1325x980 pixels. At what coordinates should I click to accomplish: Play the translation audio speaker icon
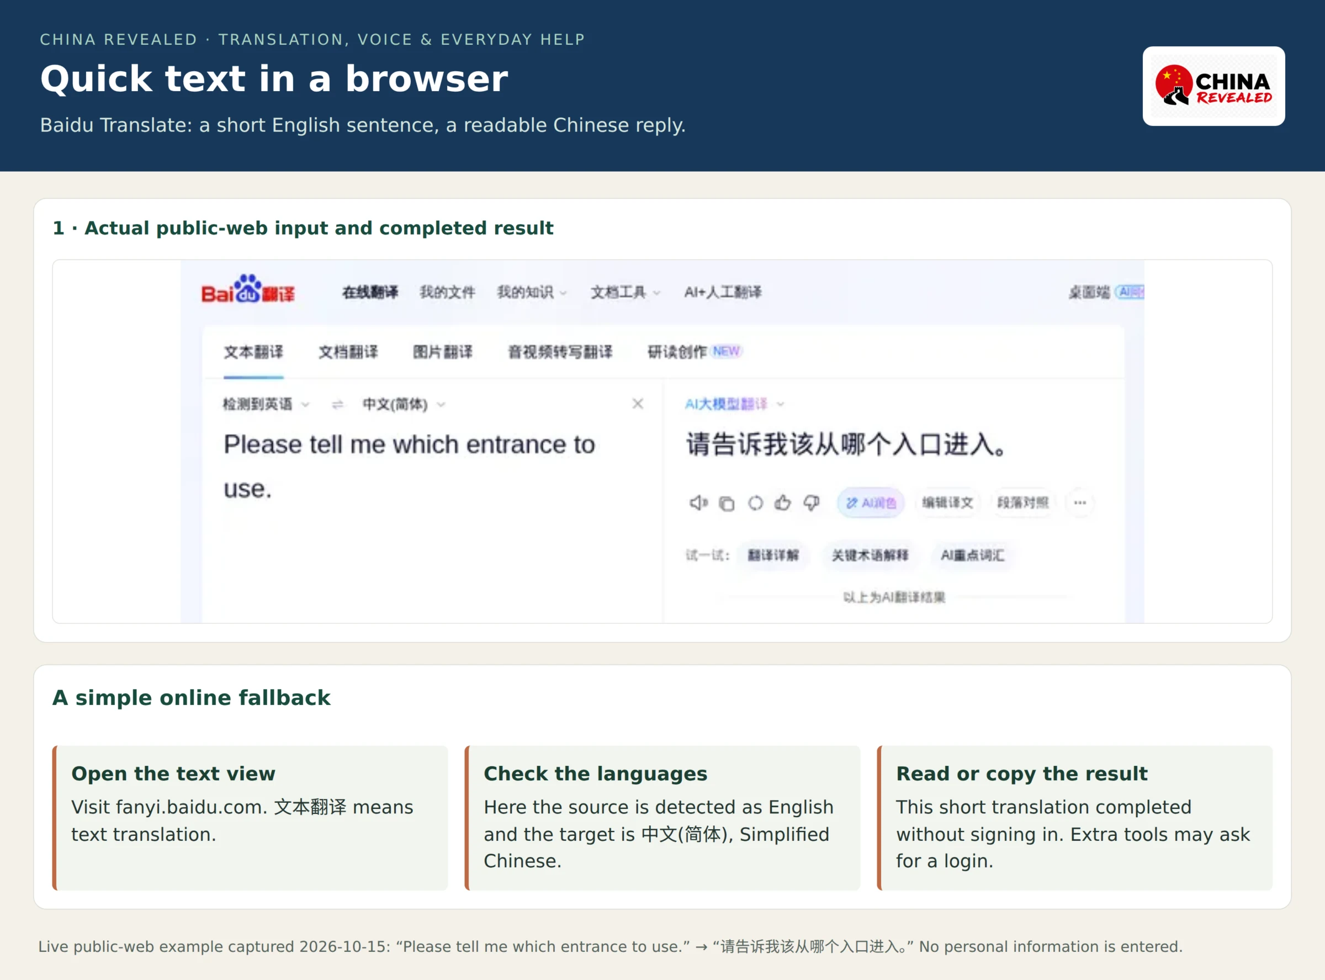[x=698, y=503]
